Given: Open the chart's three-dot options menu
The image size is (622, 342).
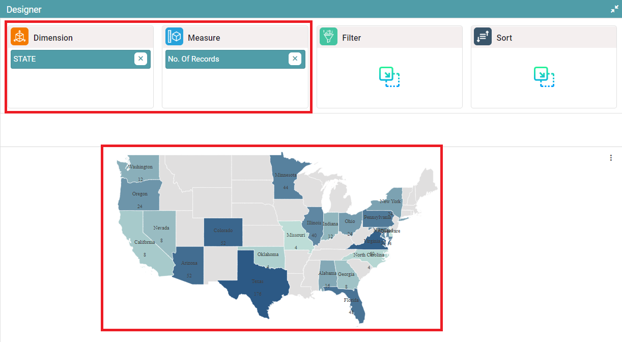Looking at the screenshot, I should click(x=611, y=158).
